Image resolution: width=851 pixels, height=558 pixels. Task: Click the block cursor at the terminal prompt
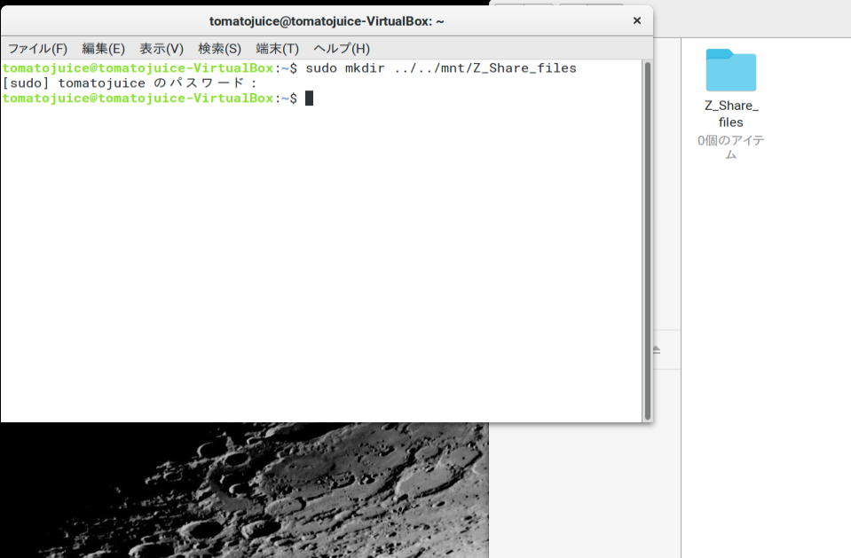[309, 98]
